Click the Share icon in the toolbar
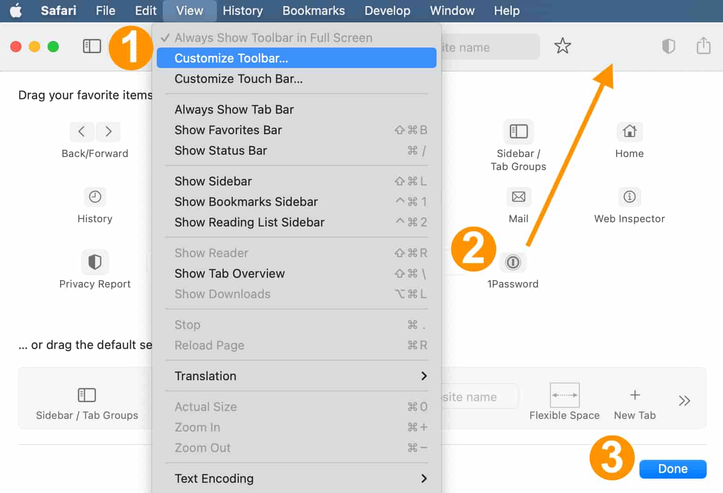 703,46
